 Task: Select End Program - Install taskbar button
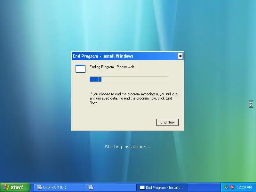coord(162,188)
